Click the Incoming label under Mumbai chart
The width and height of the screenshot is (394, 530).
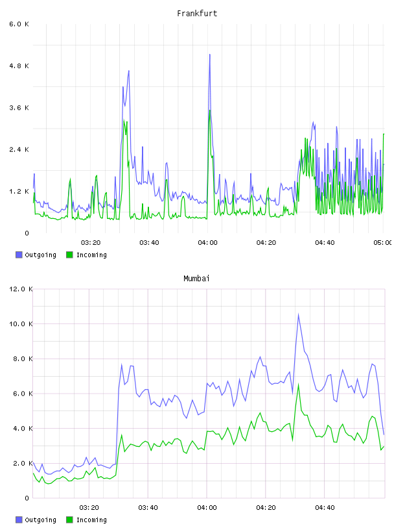tap(91, 520)
